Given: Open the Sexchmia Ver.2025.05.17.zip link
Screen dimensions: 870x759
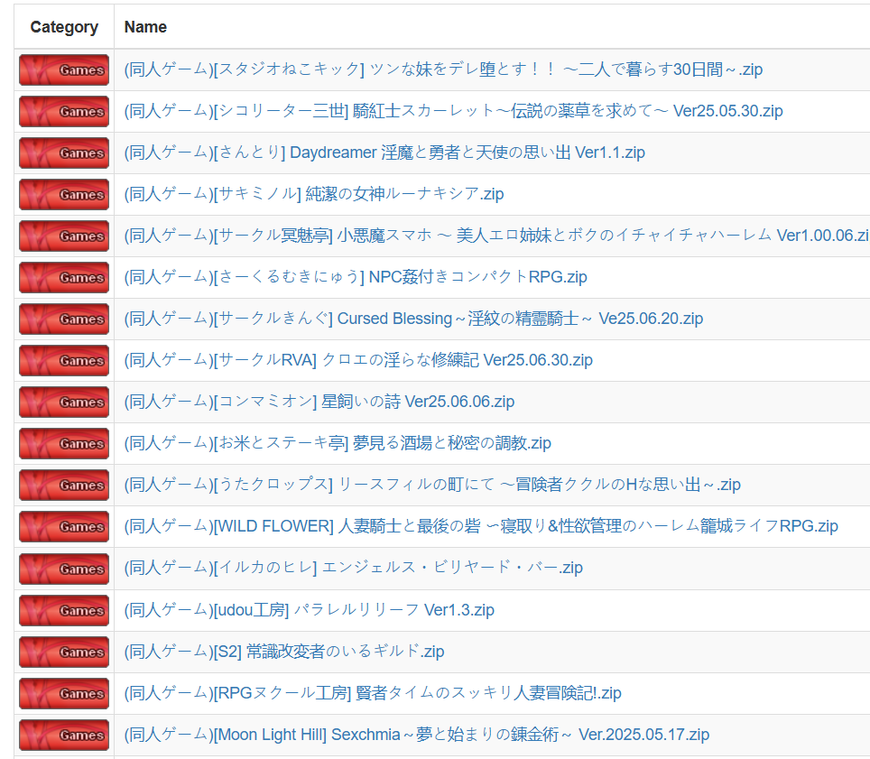Looking at the screenshot, I should (x=417, y=735).
